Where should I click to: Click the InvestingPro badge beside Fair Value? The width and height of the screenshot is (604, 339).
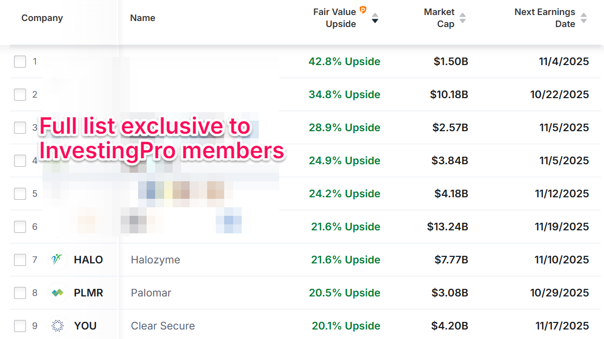363,11
